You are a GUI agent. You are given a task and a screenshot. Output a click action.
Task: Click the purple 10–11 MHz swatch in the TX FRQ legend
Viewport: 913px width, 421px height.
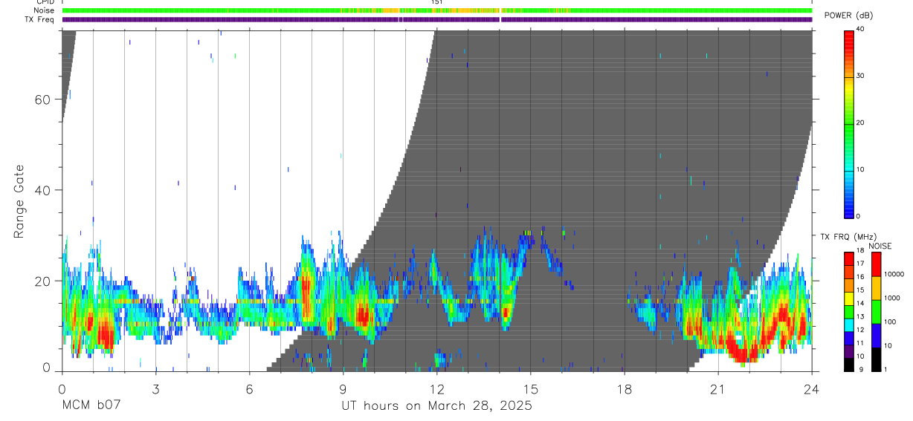(849, 350)
